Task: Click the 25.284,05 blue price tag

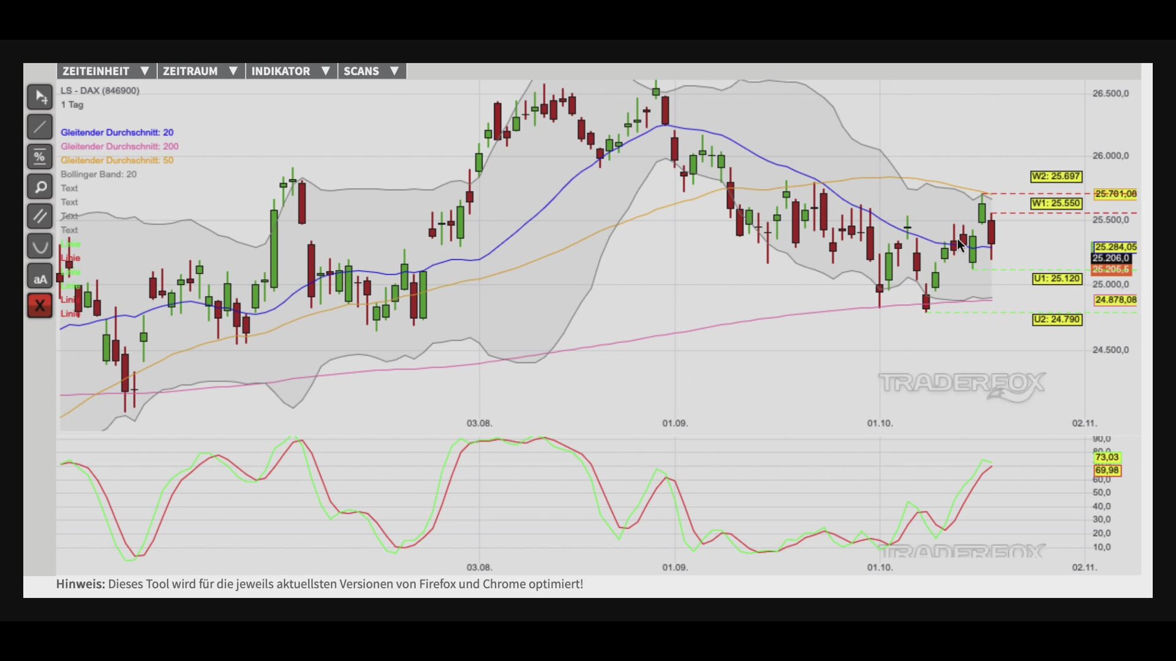Action: (1115, 247)
